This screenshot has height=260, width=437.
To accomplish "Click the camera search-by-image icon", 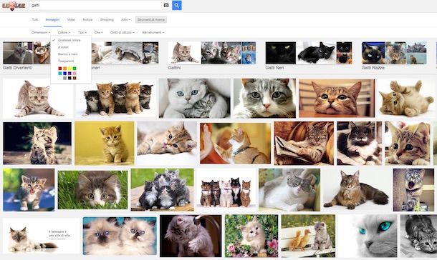I will pyautogui.click(x=166, y=5).
